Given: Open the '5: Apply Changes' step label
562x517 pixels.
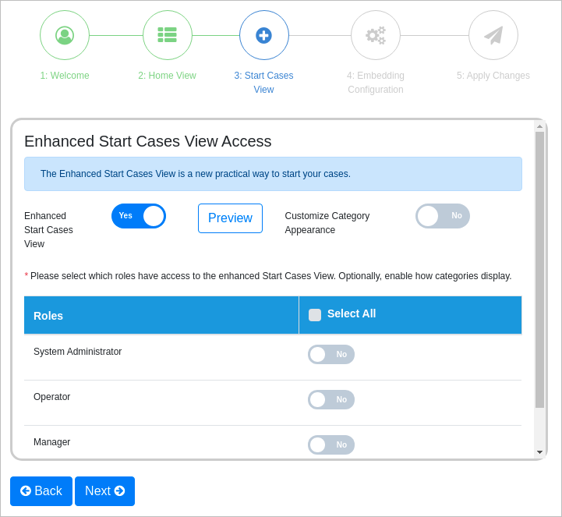Looking at the screenshot, I should (493, 76).
